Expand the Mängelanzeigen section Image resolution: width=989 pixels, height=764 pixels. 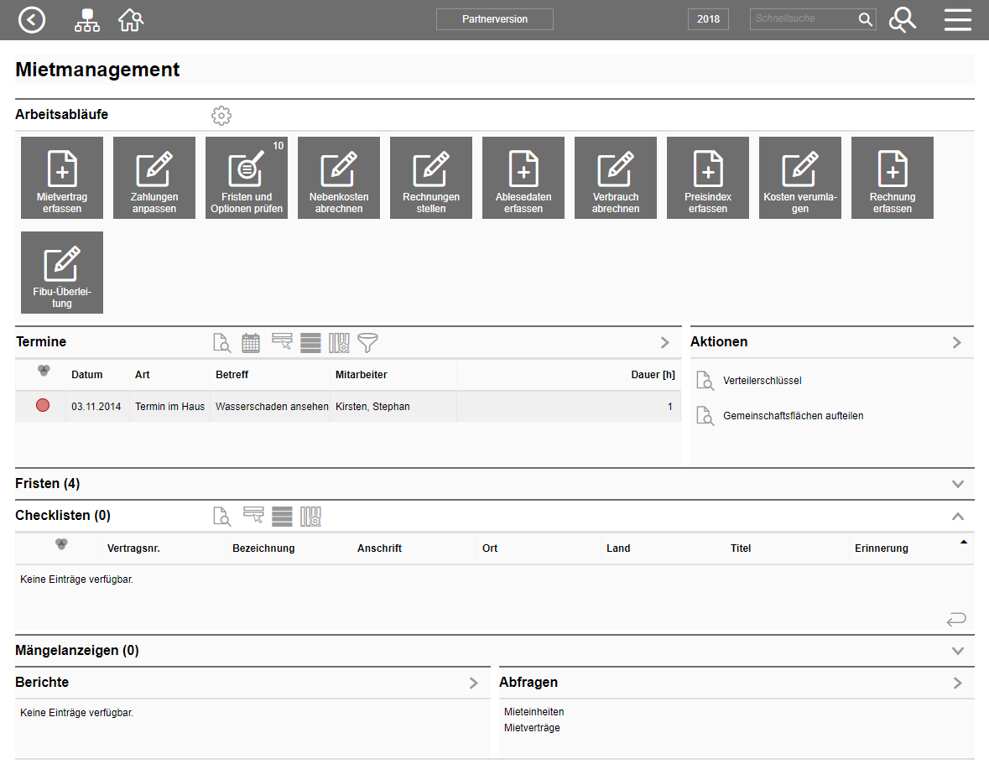click(x=958, y=651)
